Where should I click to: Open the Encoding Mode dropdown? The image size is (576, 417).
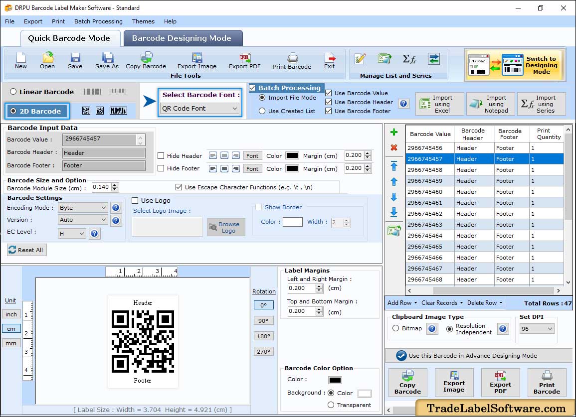coord(83,208)
